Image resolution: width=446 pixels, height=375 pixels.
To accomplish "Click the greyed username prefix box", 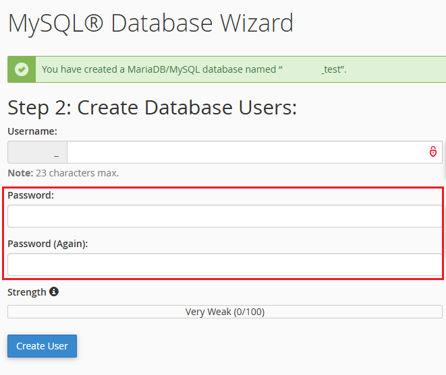I will pyautogui.click(x=37, y=152).
